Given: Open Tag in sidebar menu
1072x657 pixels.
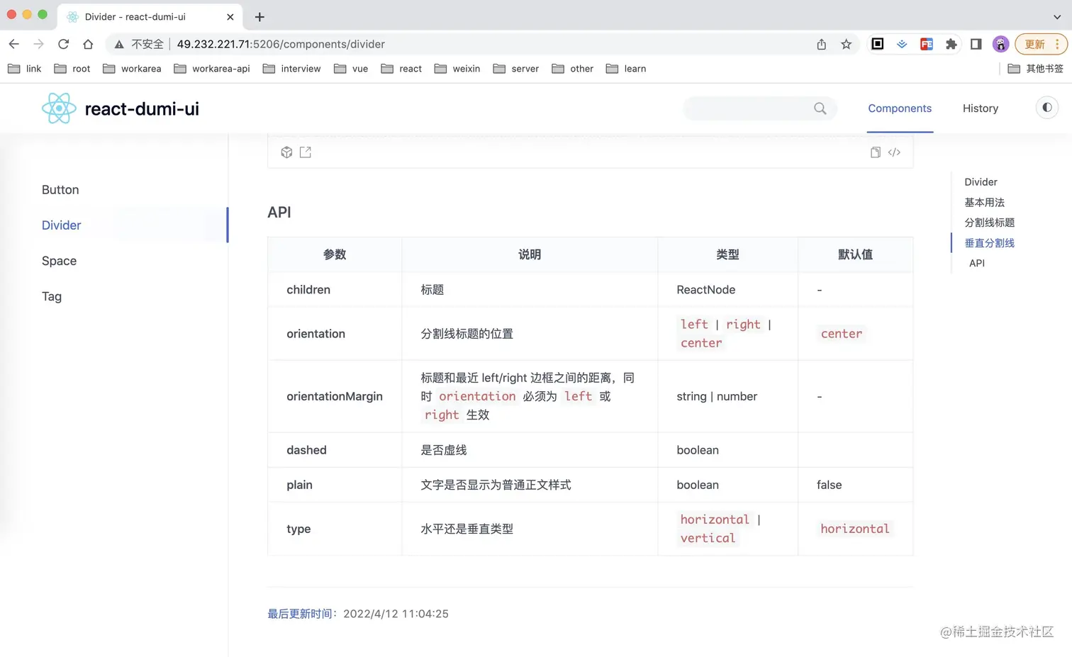Looking at the screenshot, I should point(52,296).
